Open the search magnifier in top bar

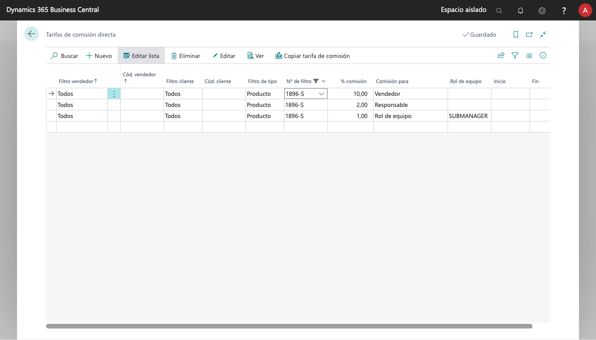click(x=499, y=11)
